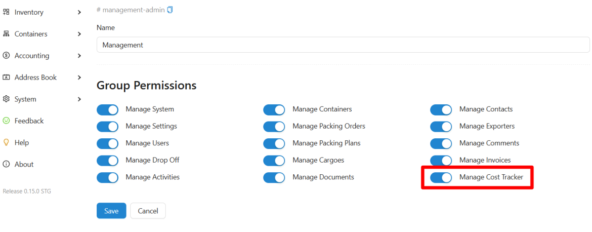592x232 pixels.
Task: Click the About info icon
Action: pos(6,164)
